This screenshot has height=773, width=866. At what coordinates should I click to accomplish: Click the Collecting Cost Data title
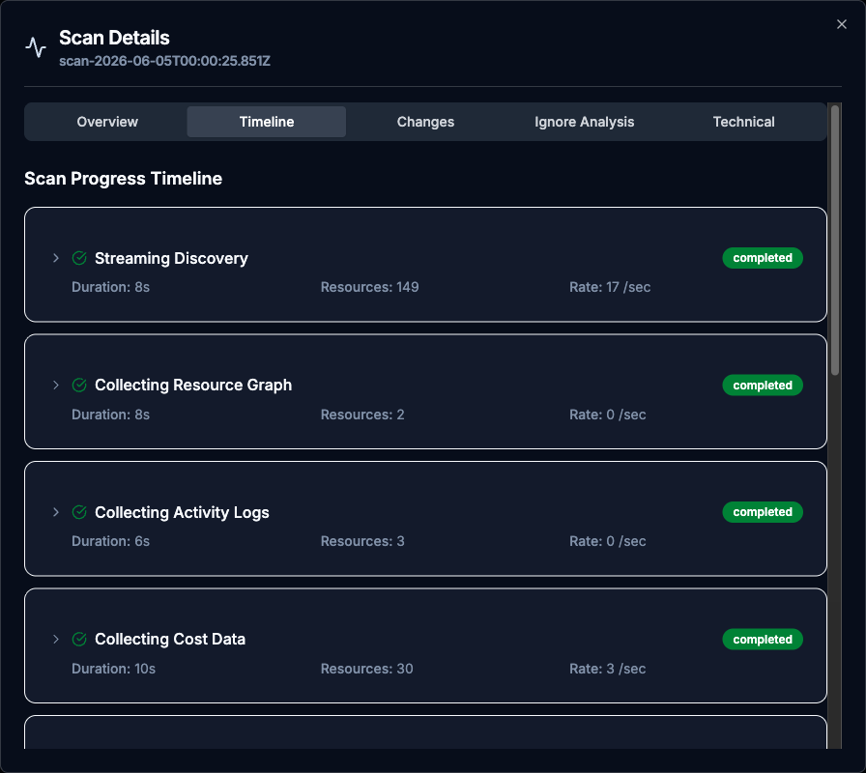[x=170, y=639]
